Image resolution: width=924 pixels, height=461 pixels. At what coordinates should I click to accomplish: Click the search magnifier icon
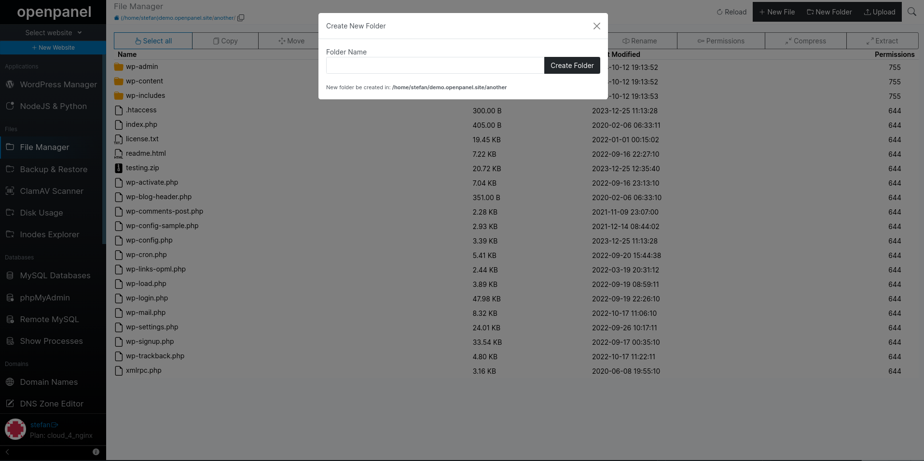click(911, 12)
